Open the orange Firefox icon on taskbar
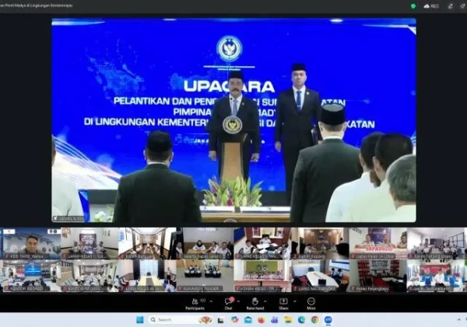The image size is (467, 327). [262, 320]
